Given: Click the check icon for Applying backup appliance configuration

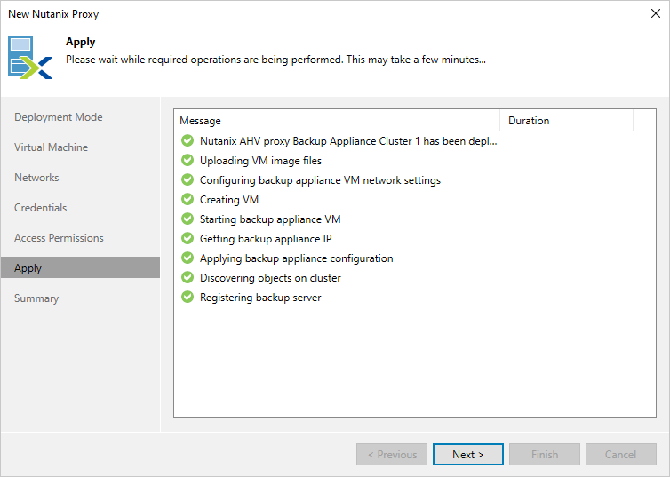Looking at the screenshot, I should 187,258.
